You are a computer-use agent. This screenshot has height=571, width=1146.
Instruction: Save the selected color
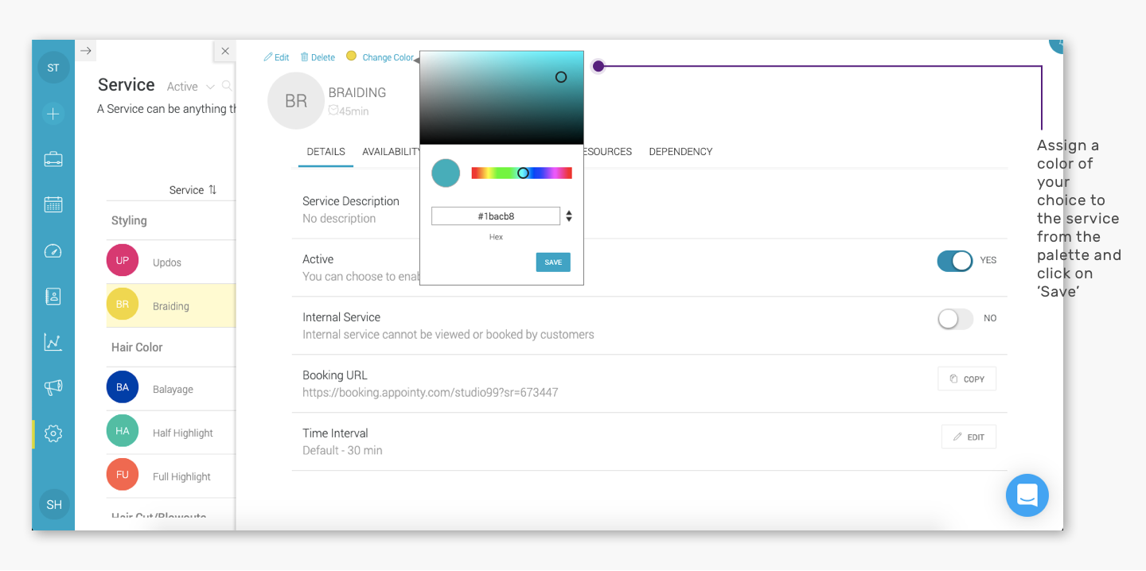click(553, 262)
